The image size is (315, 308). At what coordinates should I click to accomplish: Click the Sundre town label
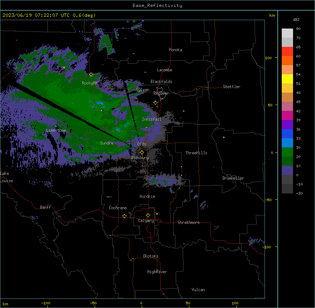[107, 143]
